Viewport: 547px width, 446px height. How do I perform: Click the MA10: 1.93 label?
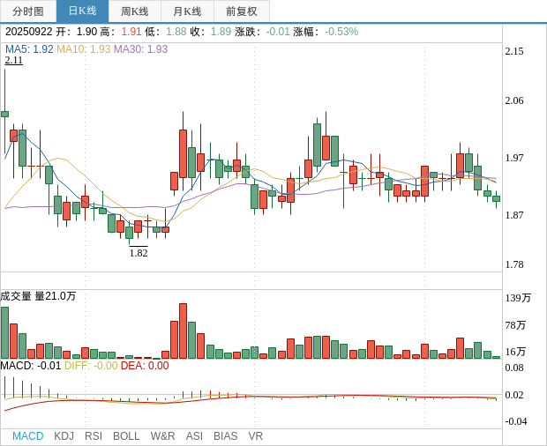point(84,49)
